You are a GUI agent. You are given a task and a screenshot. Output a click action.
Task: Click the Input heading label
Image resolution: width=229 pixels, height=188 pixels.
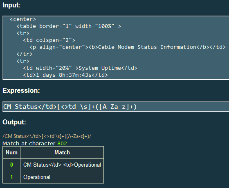coord(11,5)
